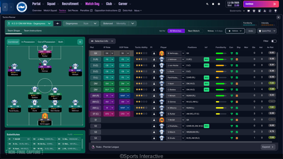Screen dimensions: 283x159
Task: Click the Expand button for league rules
Action: [x=268, y=147]
